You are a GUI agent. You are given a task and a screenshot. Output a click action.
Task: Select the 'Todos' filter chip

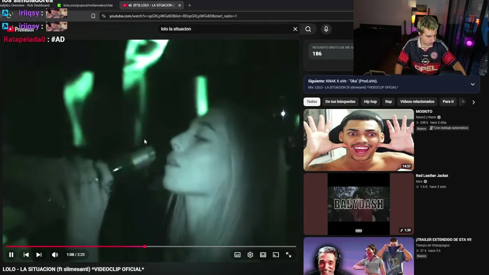click(x=312, y=102)
